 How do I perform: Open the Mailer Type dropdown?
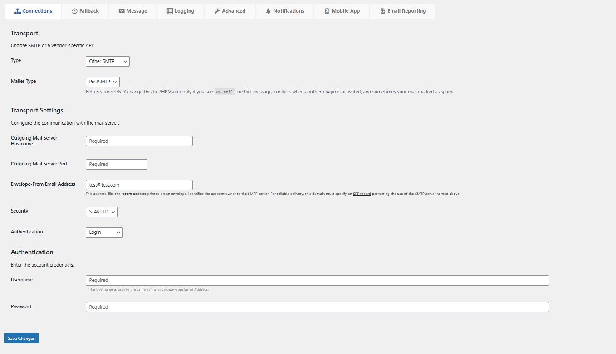point(103,82)
